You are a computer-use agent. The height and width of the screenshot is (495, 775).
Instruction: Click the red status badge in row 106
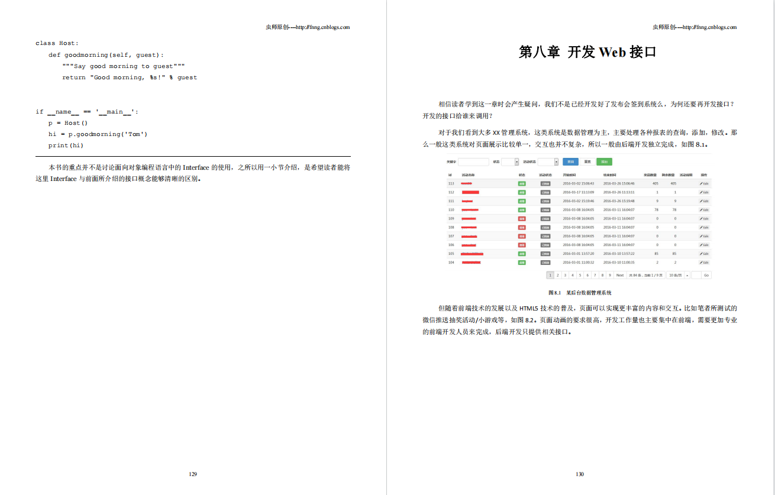tap(522, 245)
